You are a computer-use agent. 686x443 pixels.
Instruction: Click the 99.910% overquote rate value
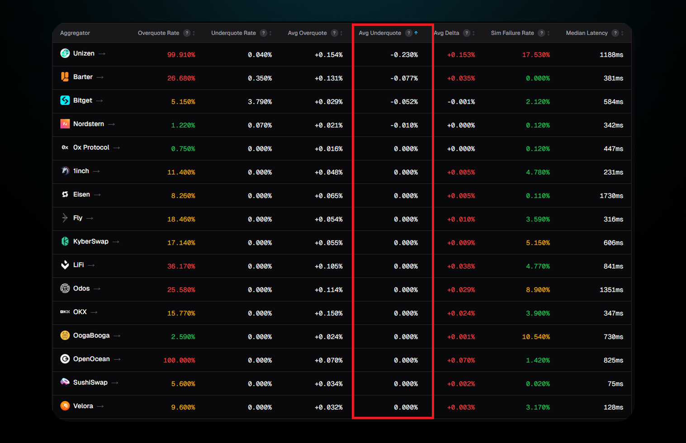coord(181,55)
